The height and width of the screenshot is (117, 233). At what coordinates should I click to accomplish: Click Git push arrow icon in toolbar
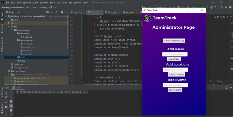coord(207,7)
